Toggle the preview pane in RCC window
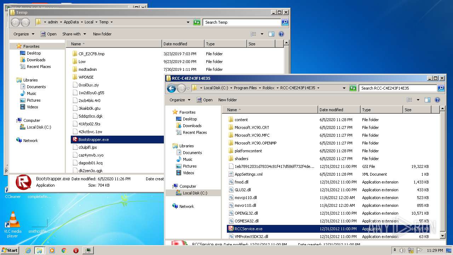453x255 pixels. [x=427, y=100]
